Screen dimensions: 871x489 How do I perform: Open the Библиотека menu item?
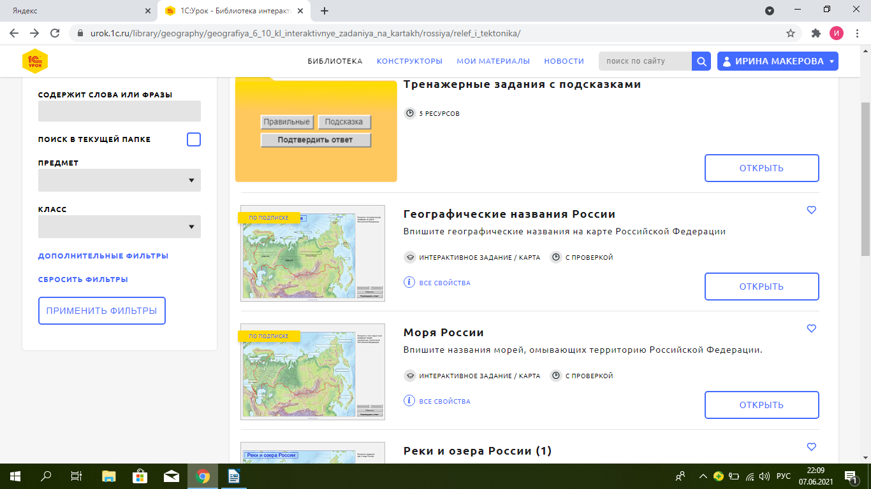pos(335,61)
